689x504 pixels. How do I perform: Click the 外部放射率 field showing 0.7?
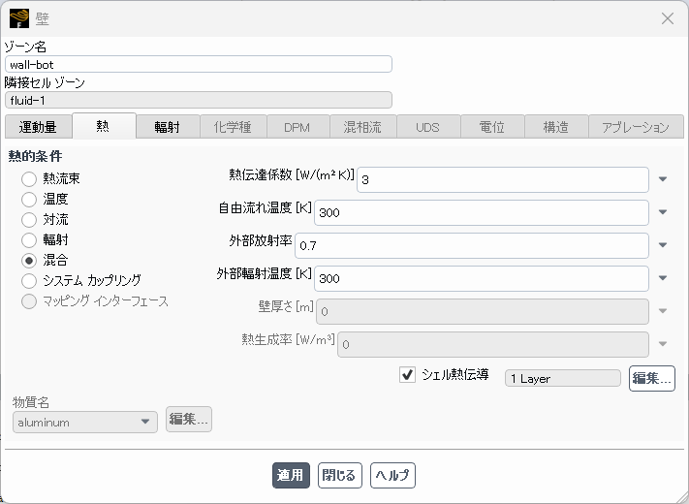tap(472, 245)
